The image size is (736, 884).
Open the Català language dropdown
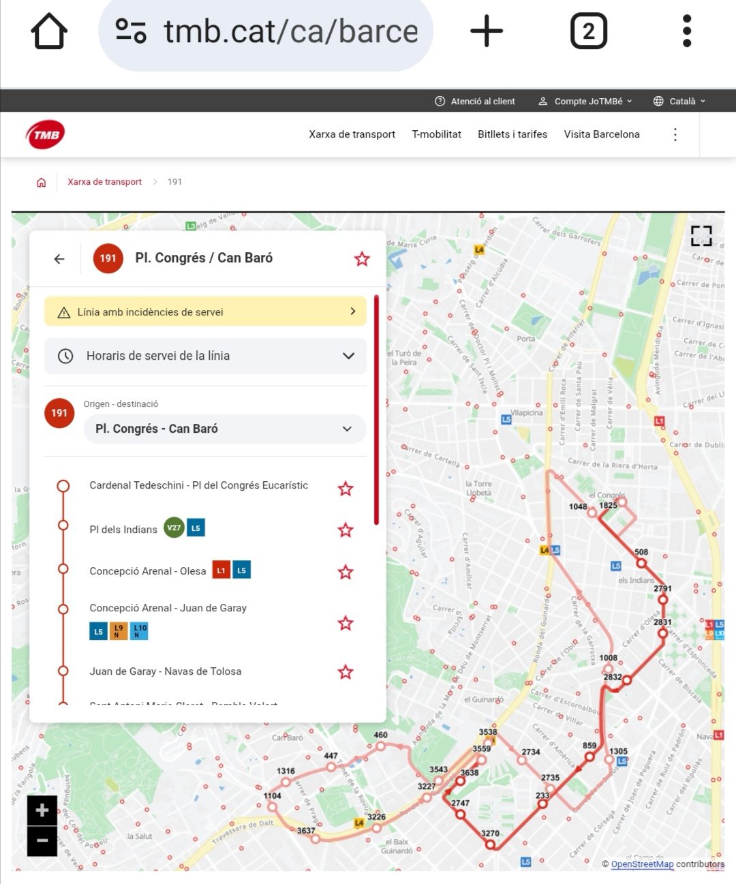pyautogui.click(x=679, y=101)
